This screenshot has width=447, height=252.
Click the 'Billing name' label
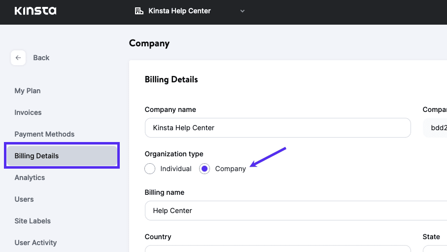165,192
